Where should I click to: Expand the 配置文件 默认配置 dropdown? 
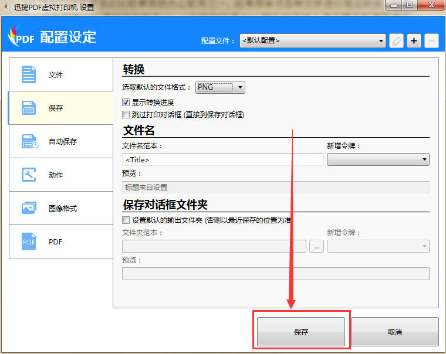point(312,41)
